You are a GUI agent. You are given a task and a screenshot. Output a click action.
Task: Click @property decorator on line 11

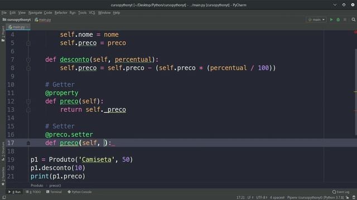(x=62, y=93)
